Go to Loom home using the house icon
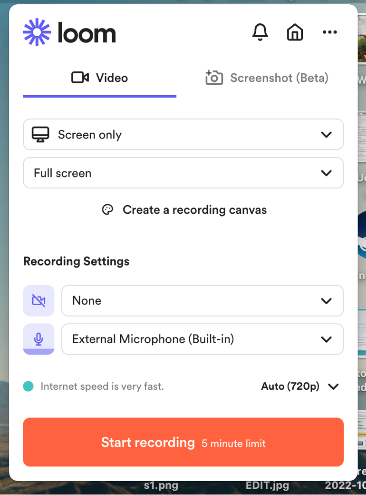Image resolution: width=366 pixels, height=495 pixels. pos(295,32)
